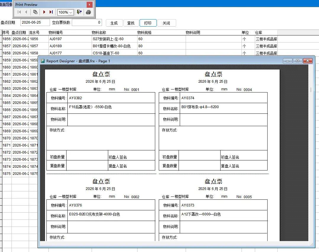Click the 盘点日期 date field
The image size is (319, 252).
tap(35, 22)
